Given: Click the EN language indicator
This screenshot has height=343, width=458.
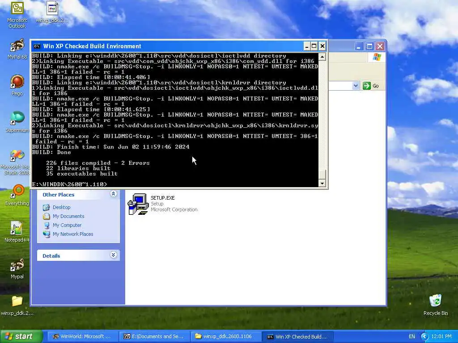Looking at the screenshot, I should coord(411,337).
